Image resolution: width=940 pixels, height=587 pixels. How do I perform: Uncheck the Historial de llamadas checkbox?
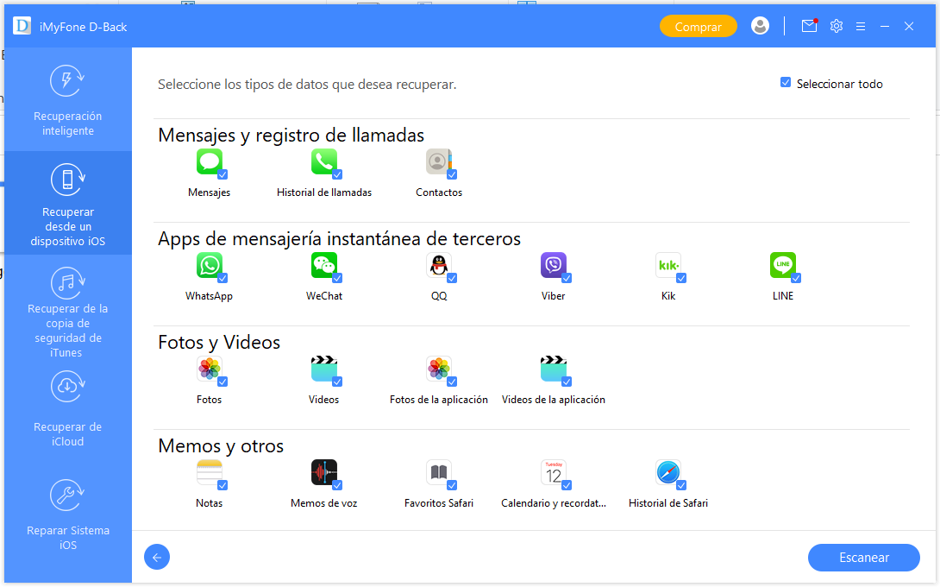(x=337, y=174)
